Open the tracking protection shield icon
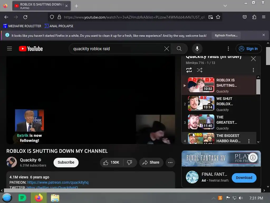This screenshot has width=270, height=203. pos(52,17)
